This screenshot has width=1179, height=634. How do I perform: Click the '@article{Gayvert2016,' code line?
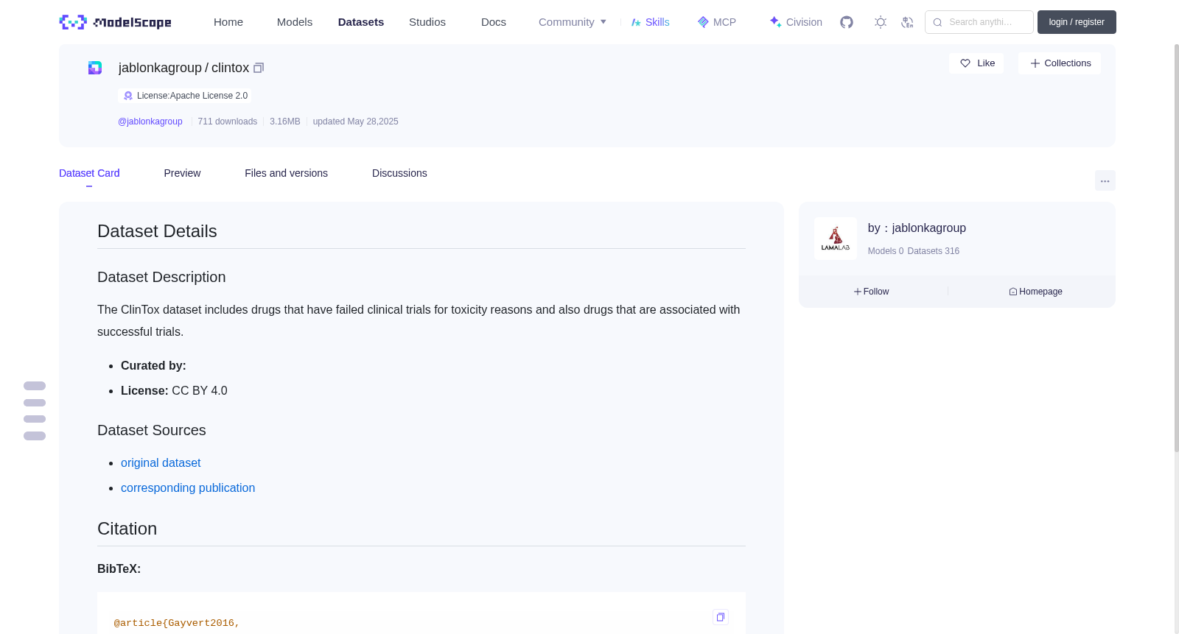click(x=177, y=623)
